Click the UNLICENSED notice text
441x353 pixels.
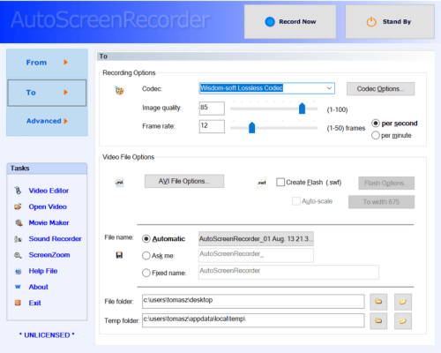(47, 335)
